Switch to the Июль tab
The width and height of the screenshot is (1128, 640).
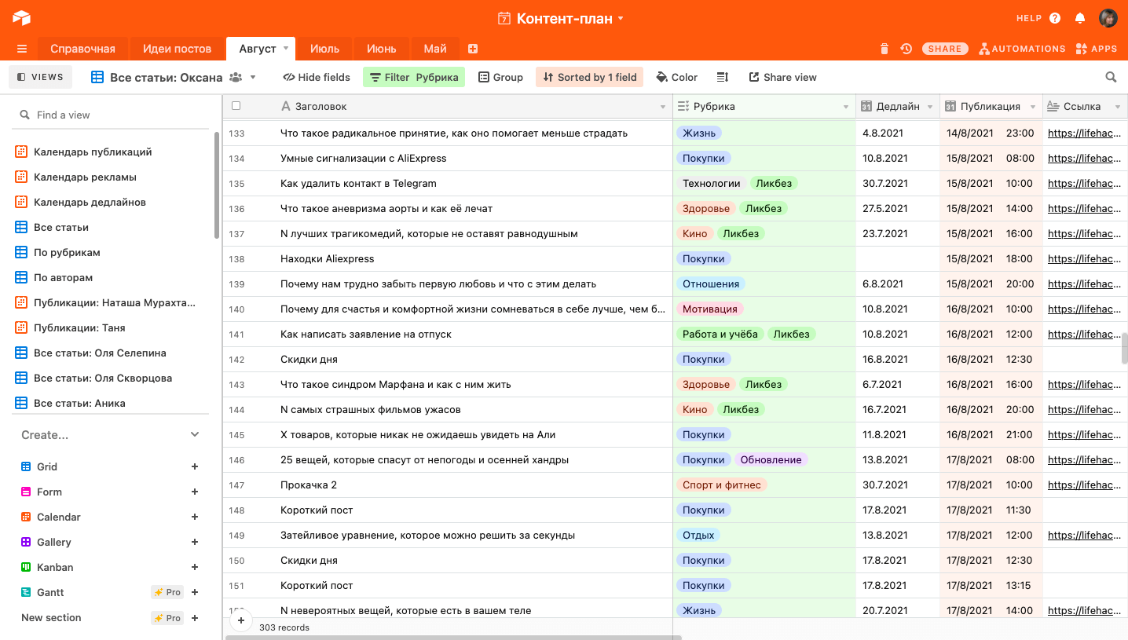point(324,49)
